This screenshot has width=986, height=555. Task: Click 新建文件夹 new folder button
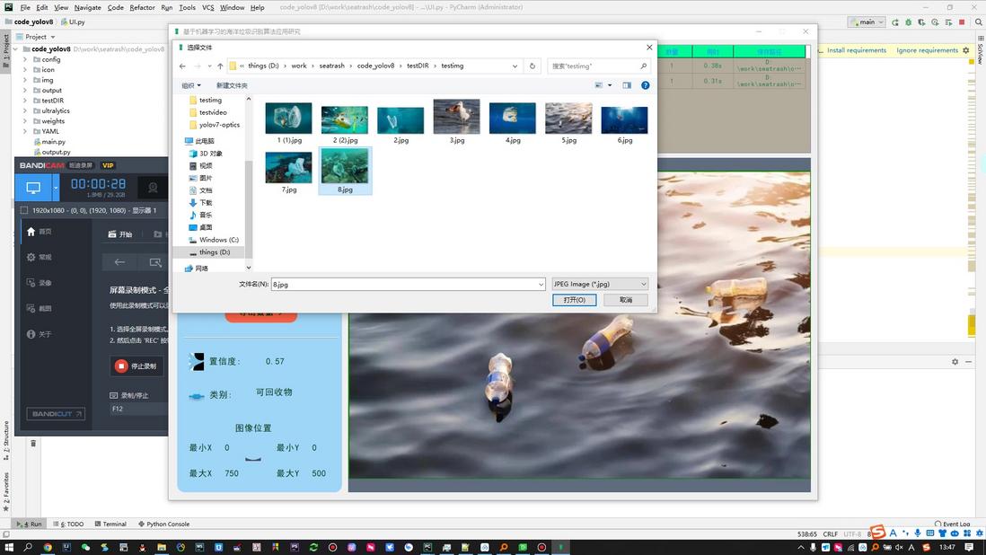[232, 85]
